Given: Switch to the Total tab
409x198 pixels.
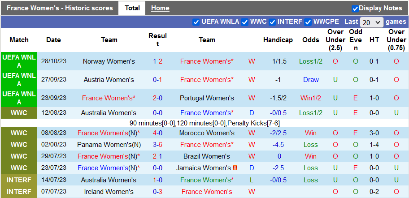Looking at the screenshot, I should pos(132,8).
